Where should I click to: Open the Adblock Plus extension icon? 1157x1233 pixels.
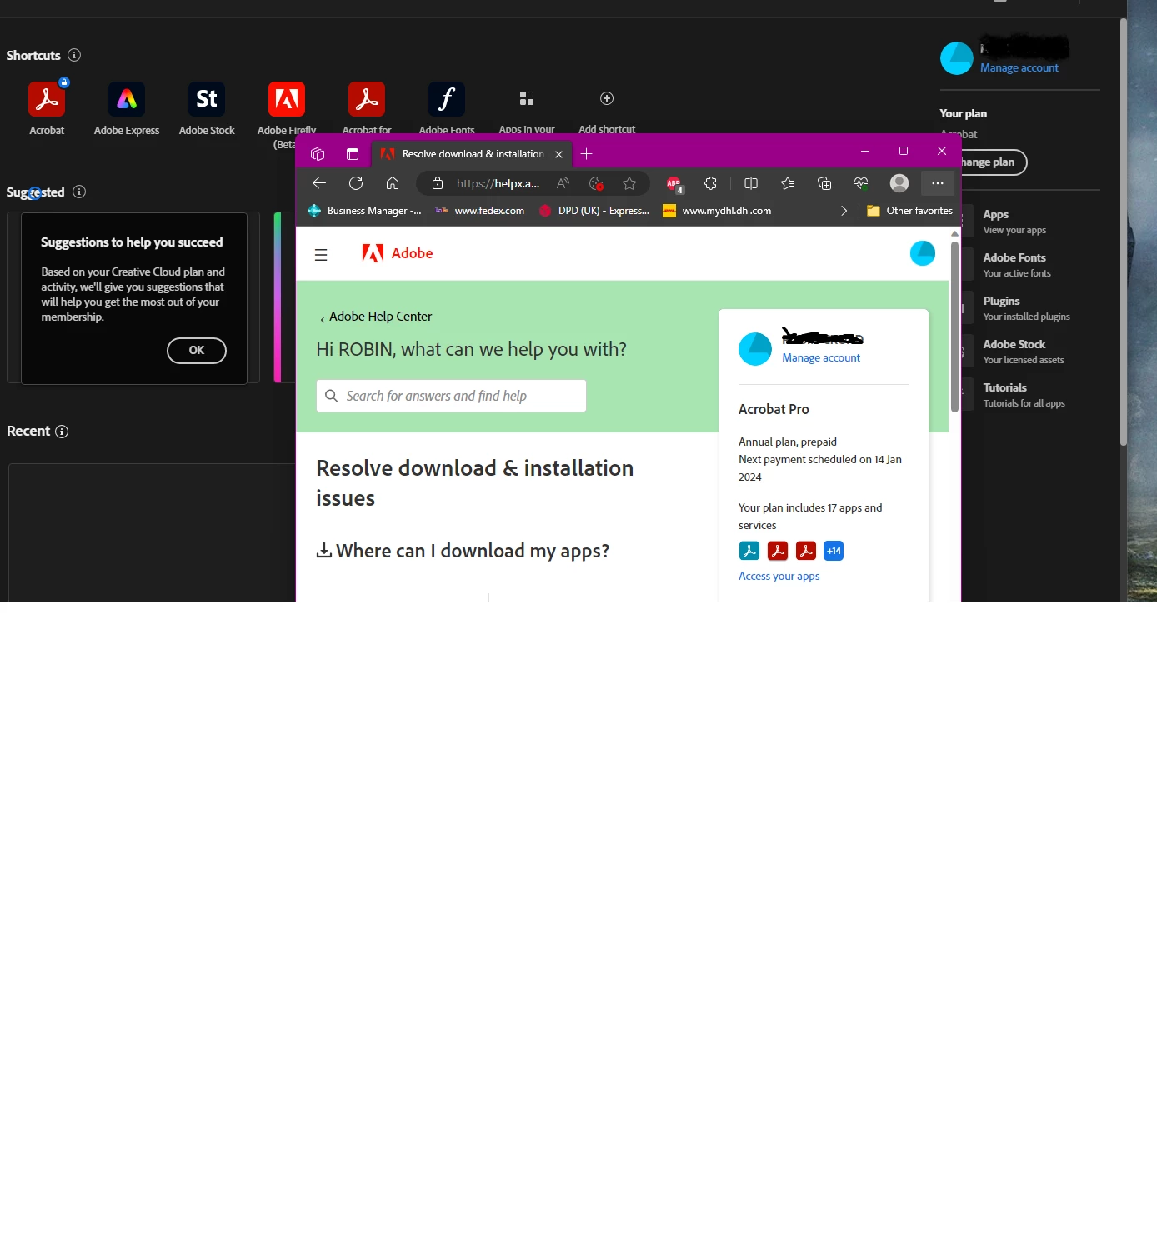coord(674,184)
